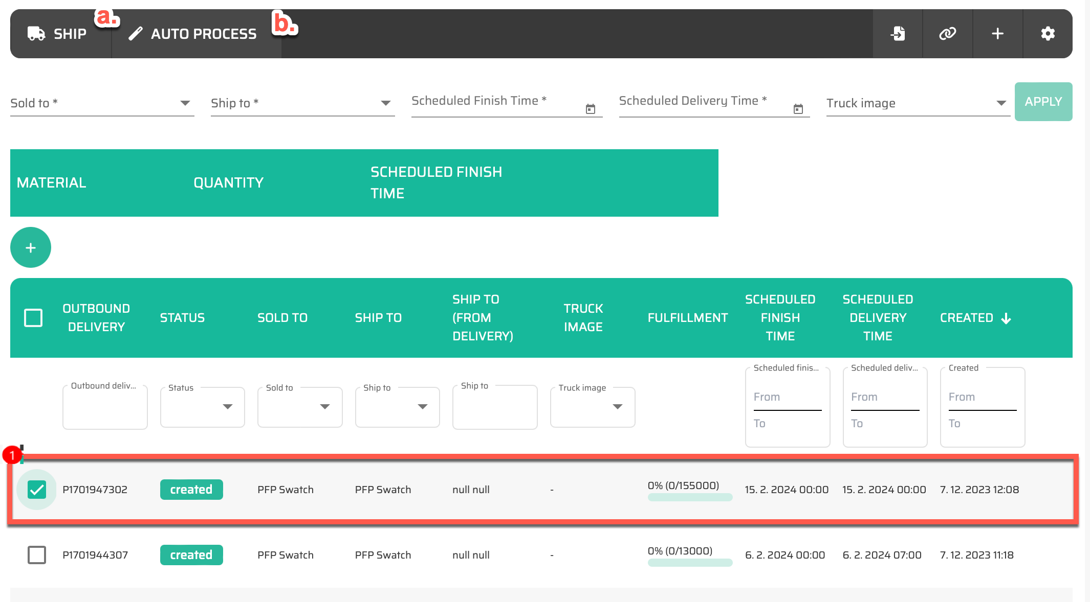Image resolution: width=1090 pixels, height=602 pixels.
Task: Click the import file icon in toolbar
Action: point(898,34)
